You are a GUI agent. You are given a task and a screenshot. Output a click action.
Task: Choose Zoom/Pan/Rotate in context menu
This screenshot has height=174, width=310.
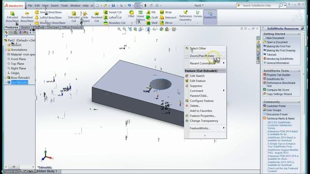pos(205,56)
